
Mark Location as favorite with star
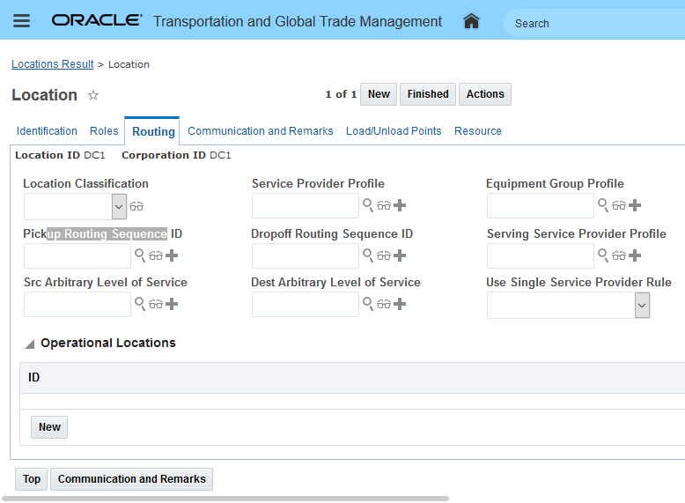coord(93,95)
